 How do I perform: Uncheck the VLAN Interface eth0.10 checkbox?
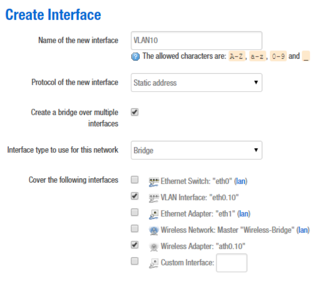click(x=135, y=196)
